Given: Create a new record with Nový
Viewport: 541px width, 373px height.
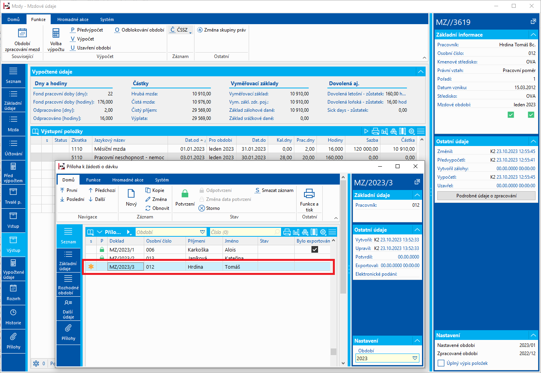Looking at the screenshot, I should click(131, 197).
